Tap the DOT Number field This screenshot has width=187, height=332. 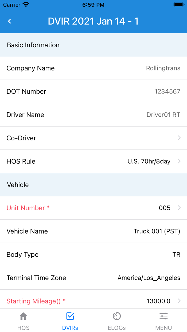(93, 91)
